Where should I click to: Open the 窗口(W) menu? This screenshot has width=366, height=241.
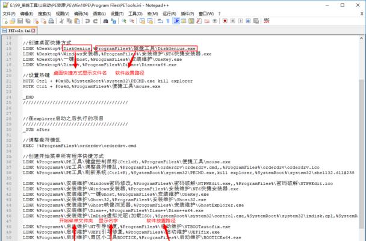pyautogui.click(x=206, y=14)
